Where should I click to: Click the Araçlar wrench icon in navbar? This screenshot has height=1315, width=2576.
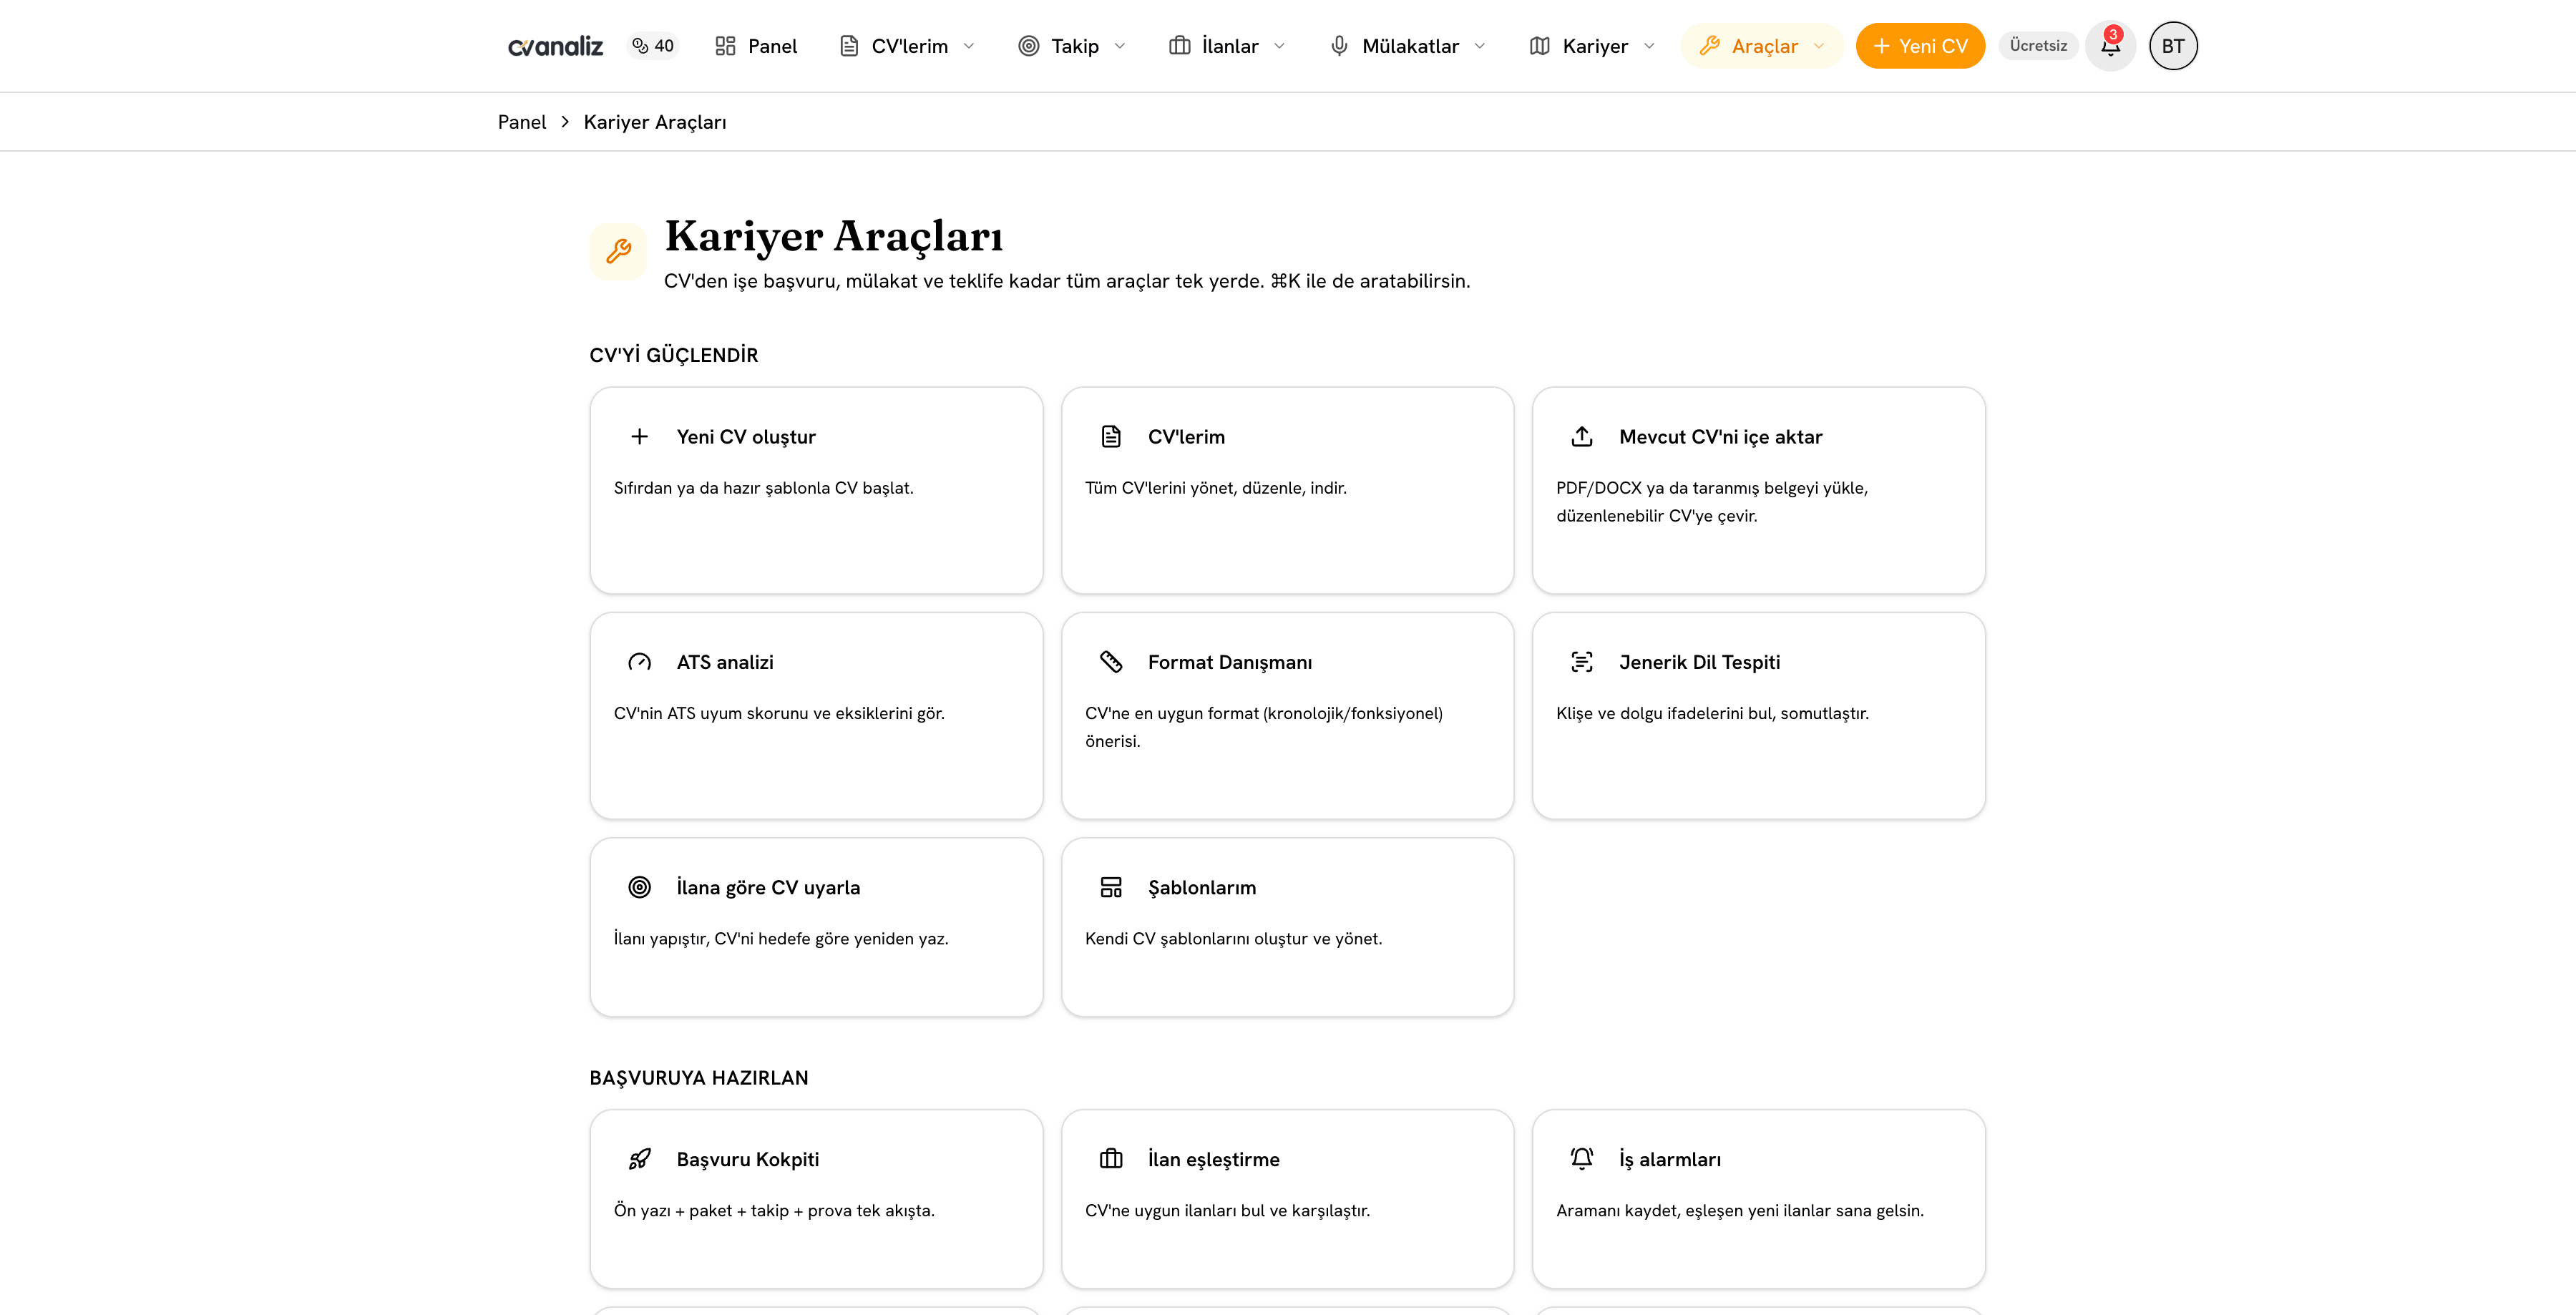(1709, 46)
